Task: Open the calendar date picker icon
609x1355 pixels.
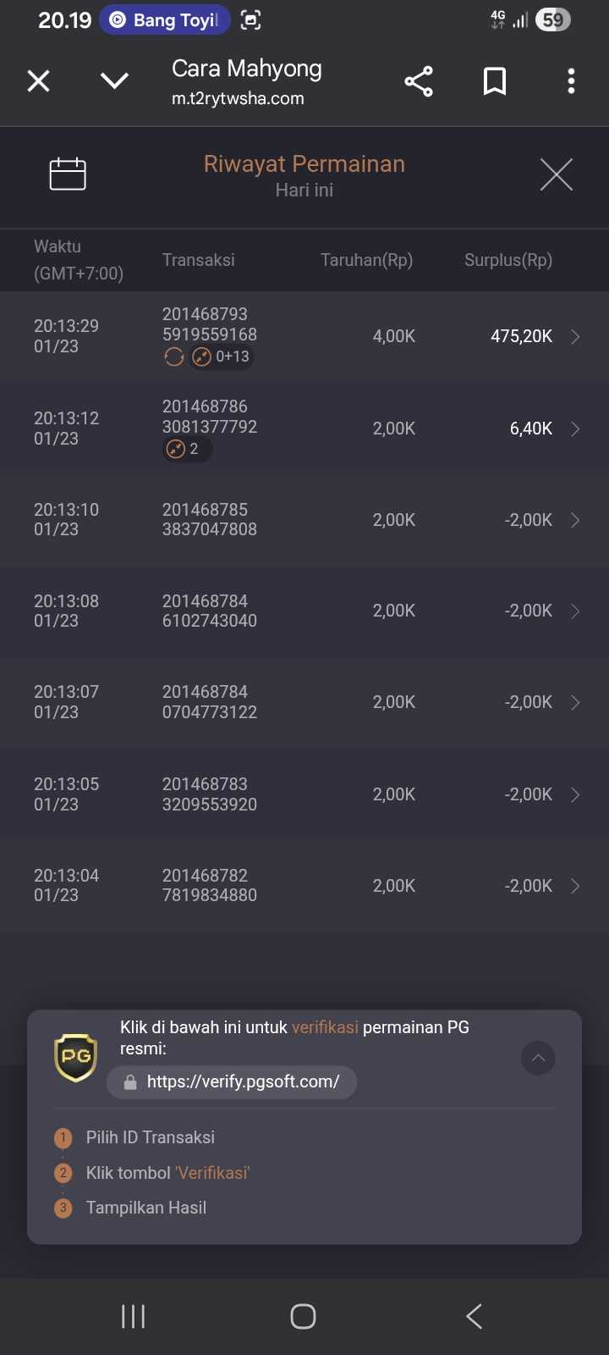Action: [68, 174]
